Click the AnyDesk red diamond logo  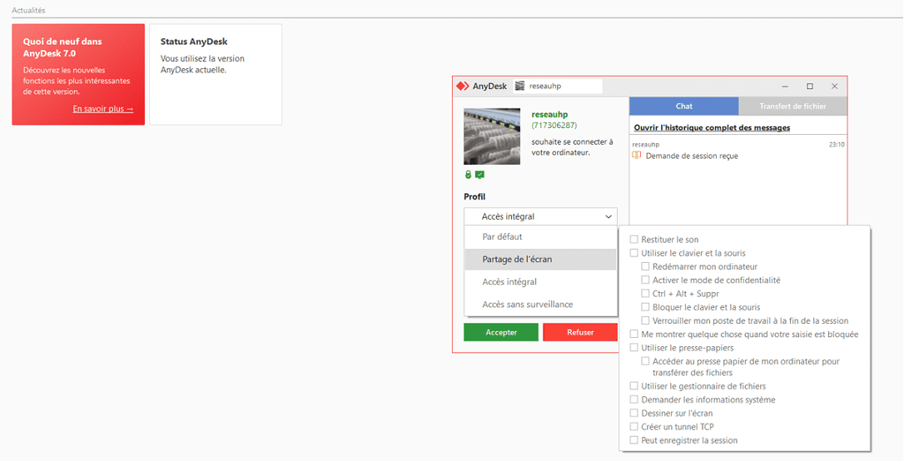coord(462,86)
